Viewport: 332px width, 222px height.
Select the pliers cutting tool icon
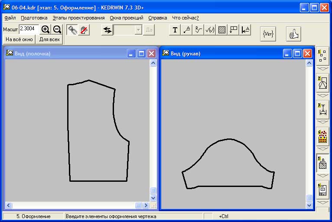click(73, 30)
